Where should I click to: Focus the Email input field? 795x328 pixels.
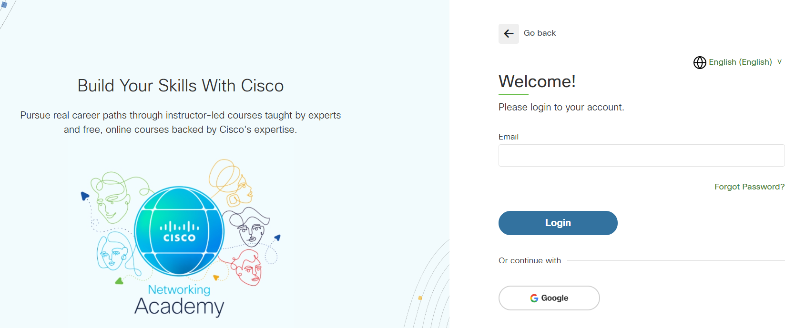[x=642, y=156]
